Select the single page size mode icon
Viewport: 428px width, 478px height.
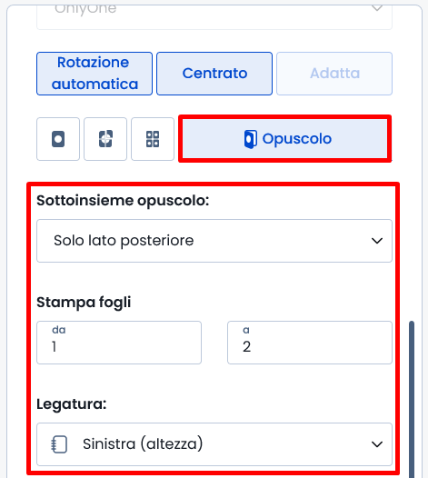click(x=58, y=139)
